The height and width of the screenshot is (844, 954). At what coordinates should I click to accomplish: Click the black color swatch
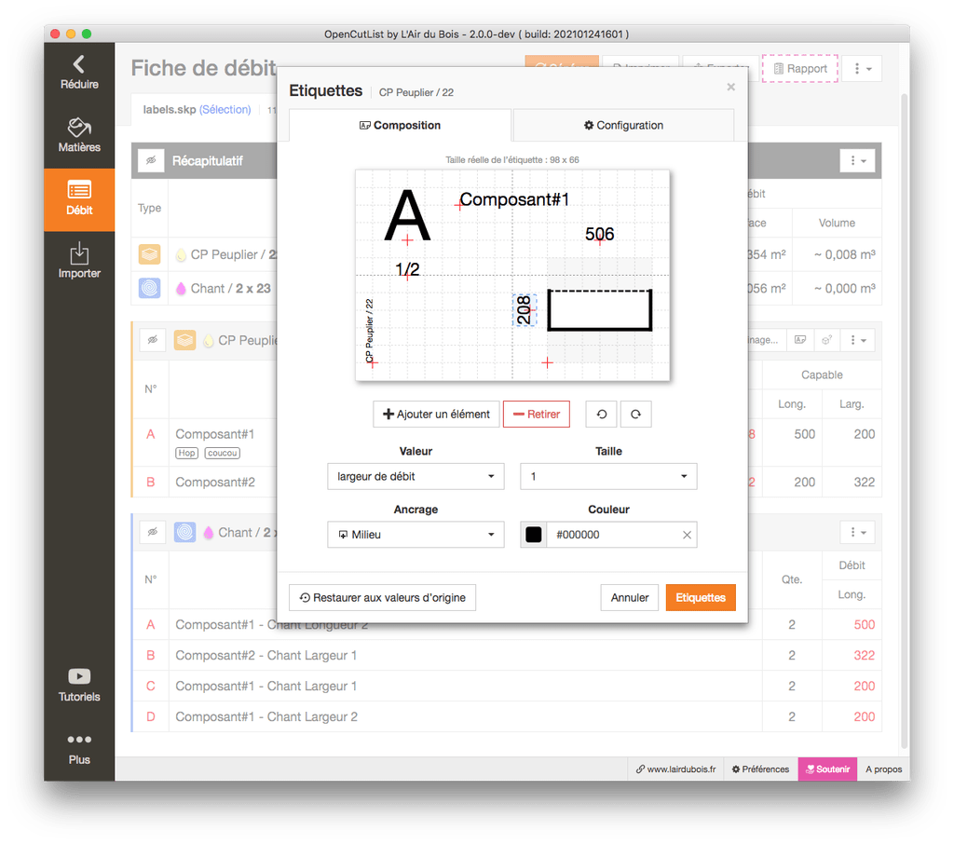click(534, 535)
